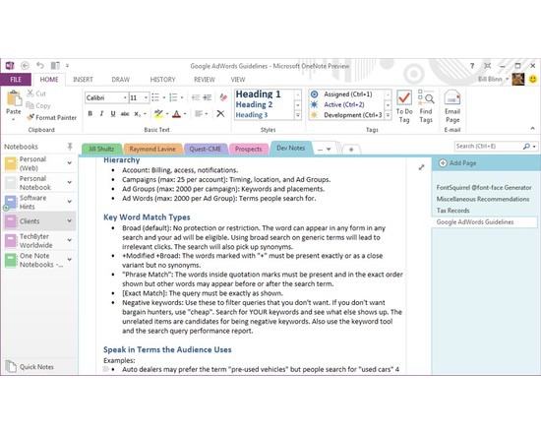Viewport: 541px width, 433px height.
Task: Open the Jill Shultz section tab
Action: 101,149
